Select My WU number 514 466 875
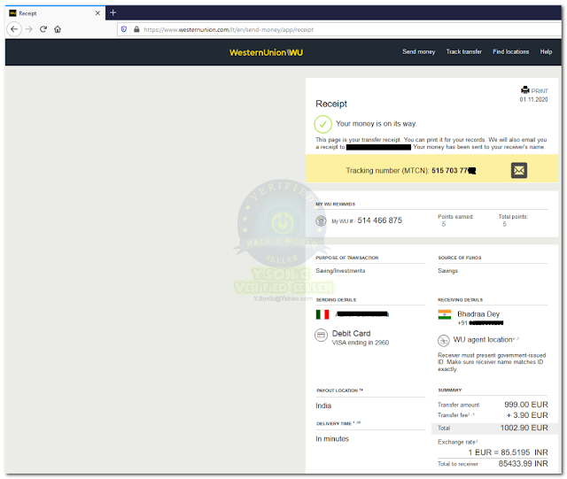This screenshot has height=479, width=567. (x=380, y=220)
